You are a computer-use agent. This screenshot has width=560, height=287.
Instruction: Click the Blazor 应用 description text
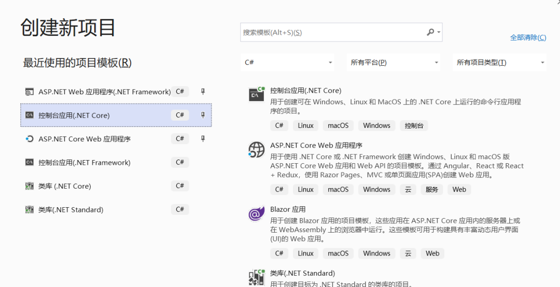(x=395, y=229)
